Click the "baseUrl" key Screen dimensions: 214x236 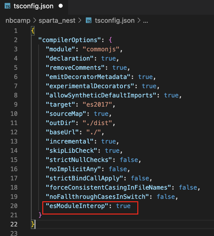[x=62, y=132]
